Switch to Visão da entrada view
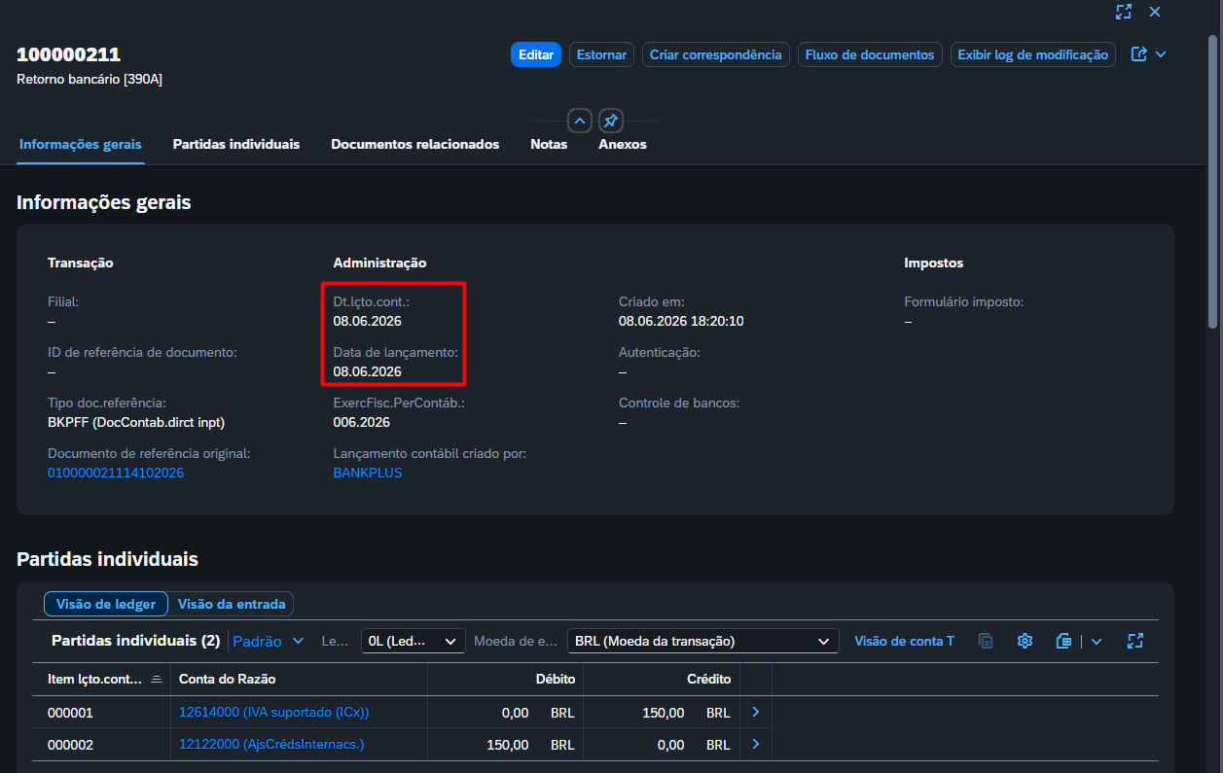This screenshot has width=1223, height=773. click(x=232, y=604)
